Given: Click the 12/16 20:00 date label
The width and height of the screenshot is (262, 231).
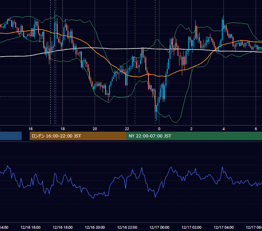Looking at the screenshot, I should coord(95,227).
